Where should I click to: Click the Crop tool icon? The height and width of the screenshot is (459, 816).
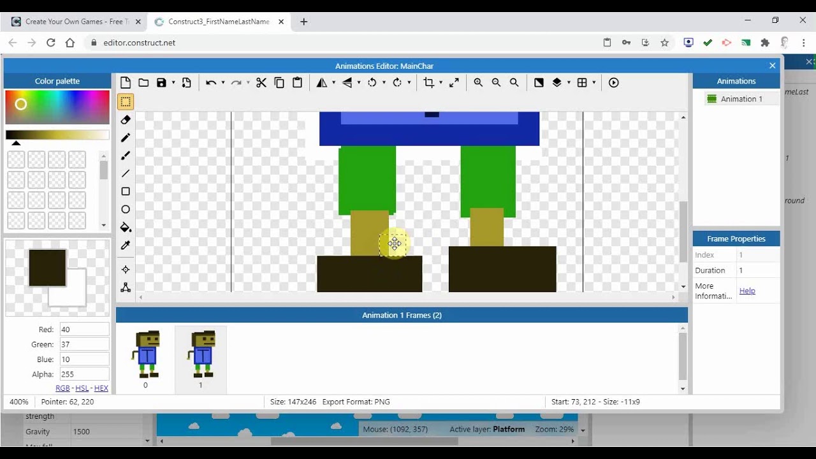pos(429,83)
